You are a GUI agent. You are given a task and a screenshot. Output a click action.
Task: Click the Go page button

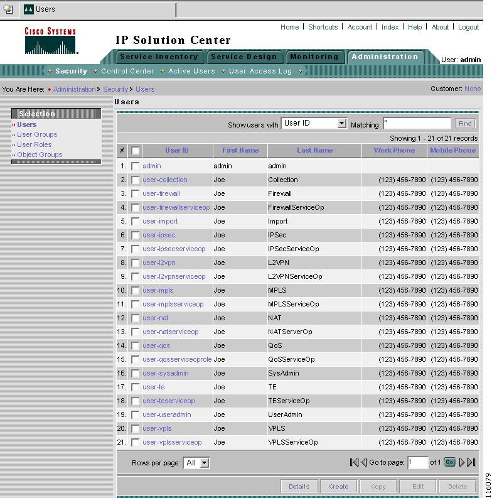(449, 462)
